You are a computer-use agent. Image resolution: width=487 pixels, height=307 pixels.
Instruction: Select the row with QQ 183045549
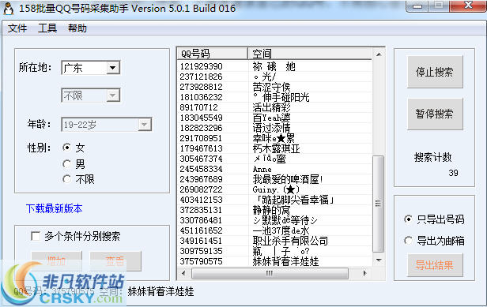[275, 118]
